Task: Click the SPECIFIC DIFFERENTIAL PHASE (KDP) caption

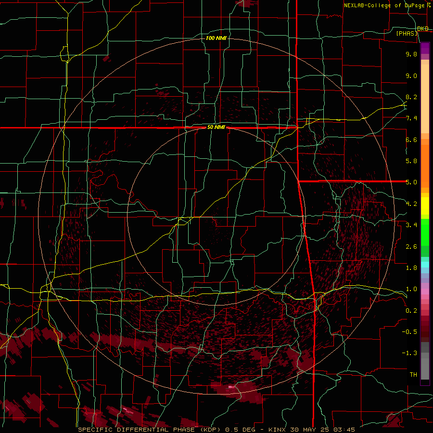Action: [x=149, y=430]
